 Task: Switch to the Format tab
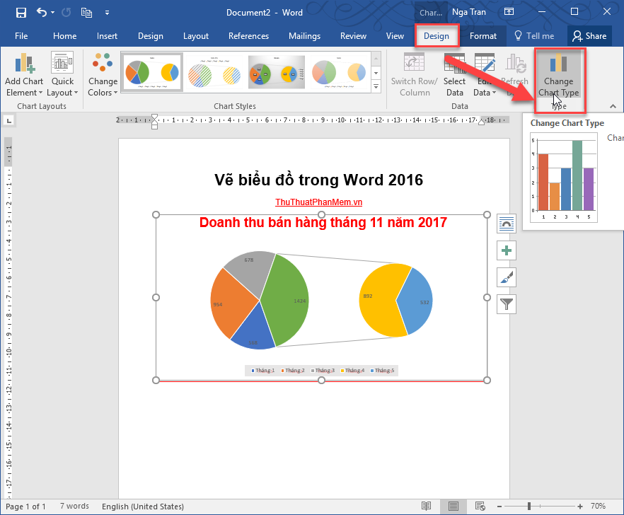[x=483, y=35]
